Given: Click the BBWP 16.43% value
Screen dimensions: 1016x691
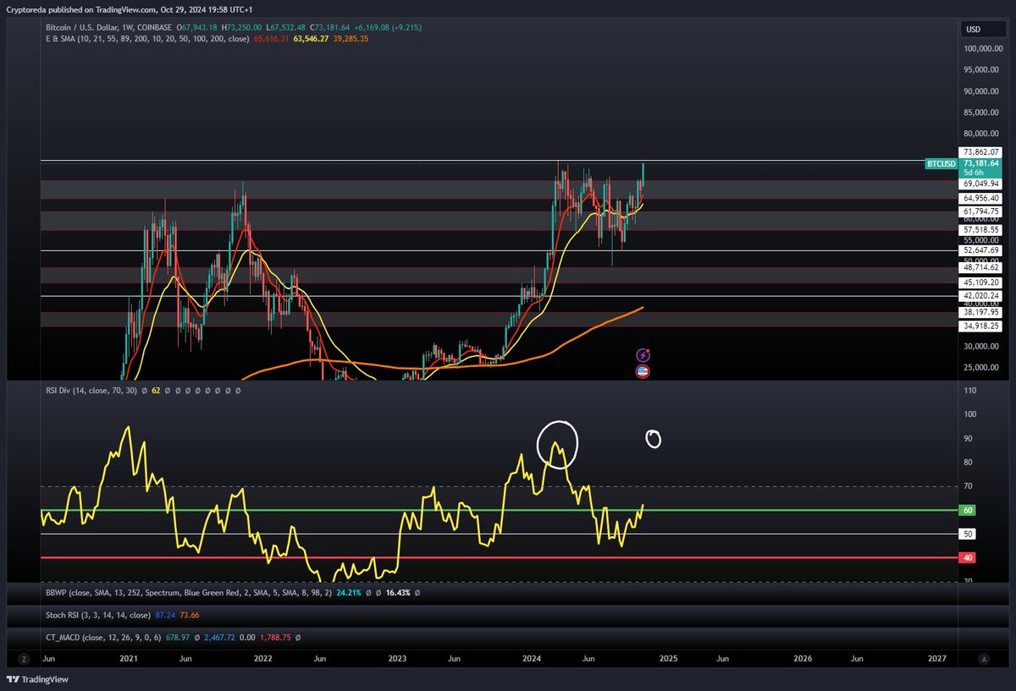Looking at the screenshot, I should [x=397, y=593].
